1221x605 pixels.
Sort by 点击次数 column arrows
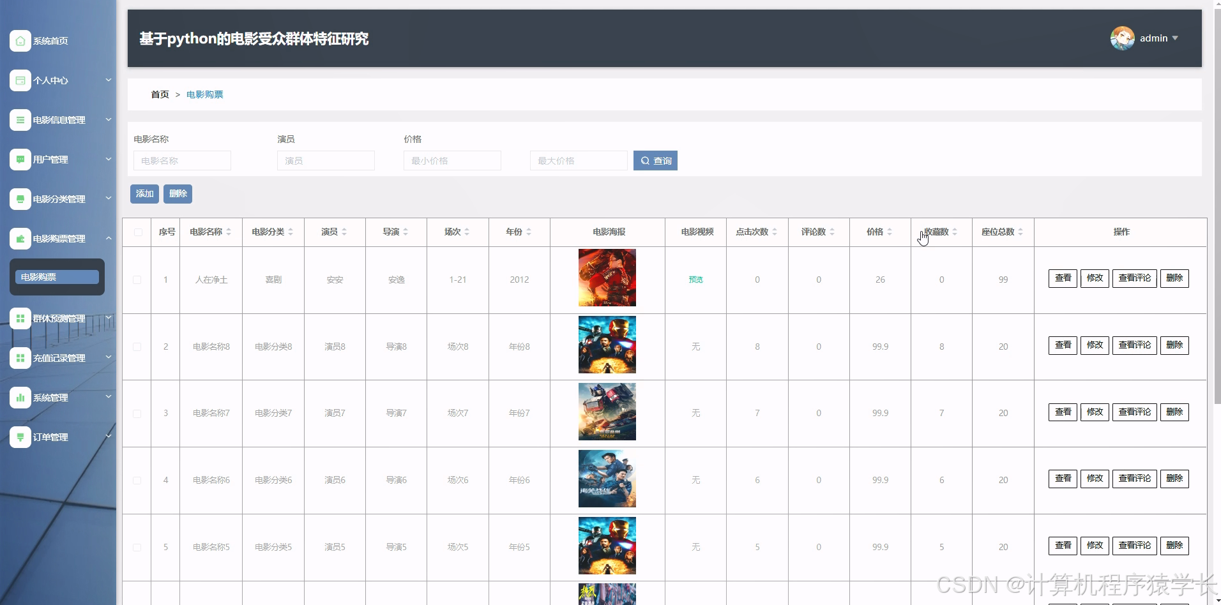coord(775,232)
